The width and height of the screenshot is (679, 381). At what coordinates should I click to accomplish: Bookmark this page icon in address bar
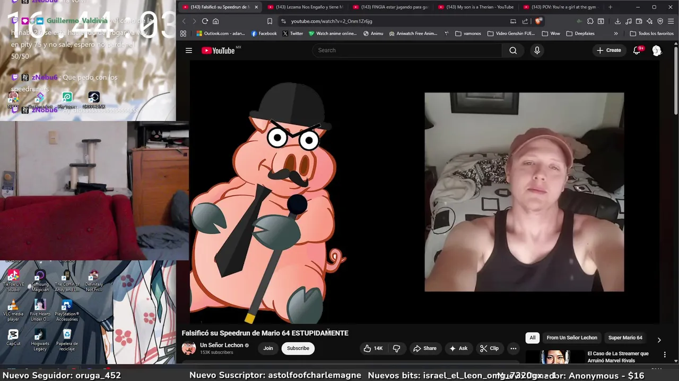(269, 21)
